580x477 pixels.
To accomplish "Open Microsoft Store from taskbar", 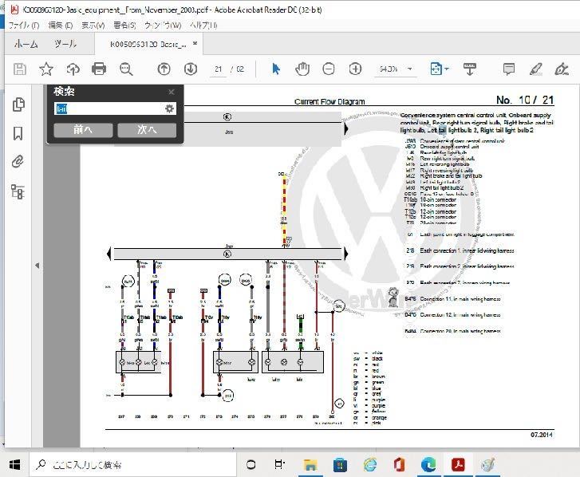I will tap(340, 465).
